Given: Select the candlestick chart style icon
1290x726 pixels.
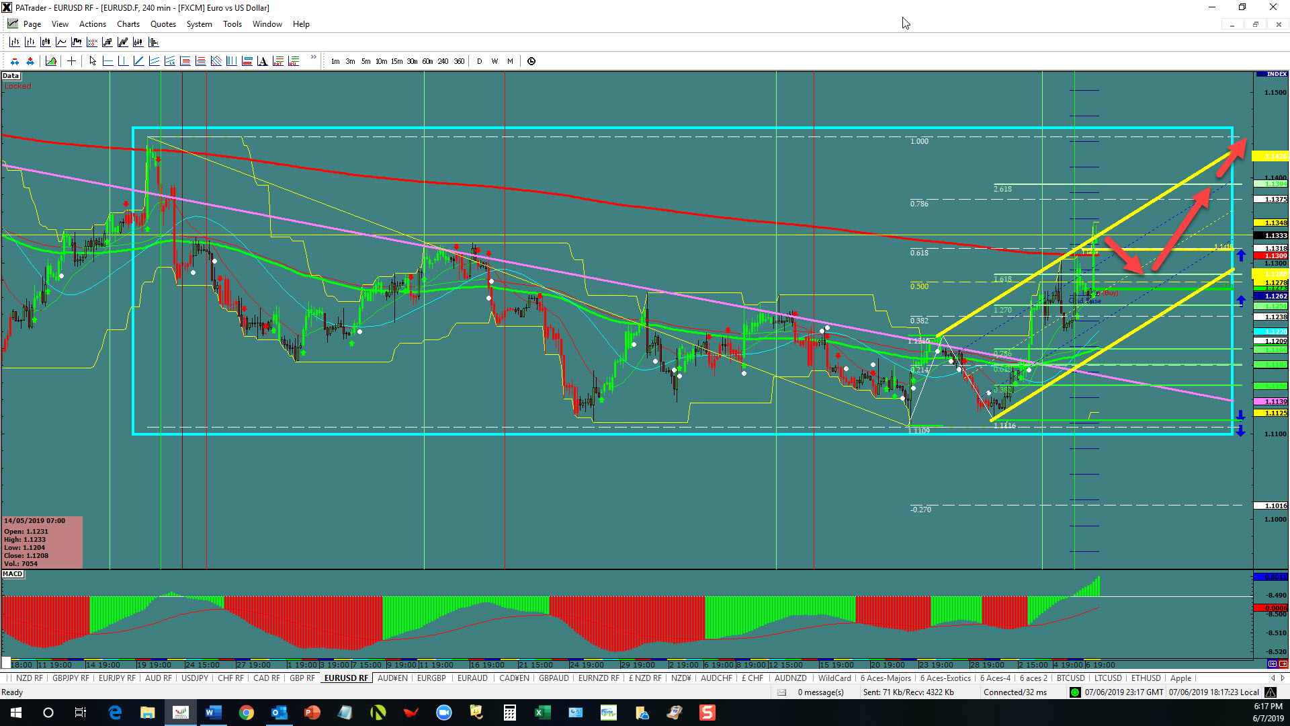Looking at the screenshot, I should coord(45,42).
